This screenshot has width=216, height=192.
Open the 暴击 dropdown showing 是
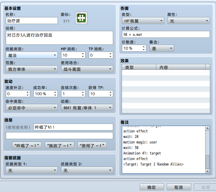162,48
